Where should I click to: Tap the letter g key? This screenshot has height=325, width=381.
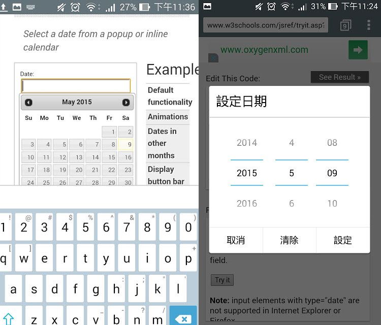tap(96, 288)
